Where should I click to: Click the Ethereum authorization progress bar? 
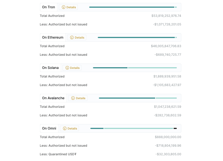coord(137,37)
